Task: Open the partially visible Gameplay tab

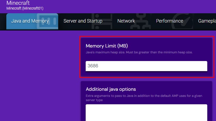Action: tap(207, 21)
